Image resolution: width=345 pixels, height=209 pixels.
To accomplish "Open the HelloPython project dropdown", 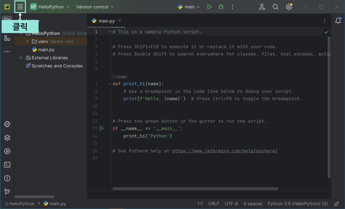I will point(50,7).
